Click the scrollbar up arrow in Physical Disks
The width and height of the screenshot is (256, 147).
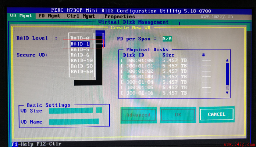point(227,60)
